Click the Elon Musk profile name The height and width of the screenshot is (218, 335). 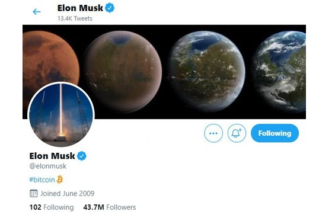tap(52, 156)
